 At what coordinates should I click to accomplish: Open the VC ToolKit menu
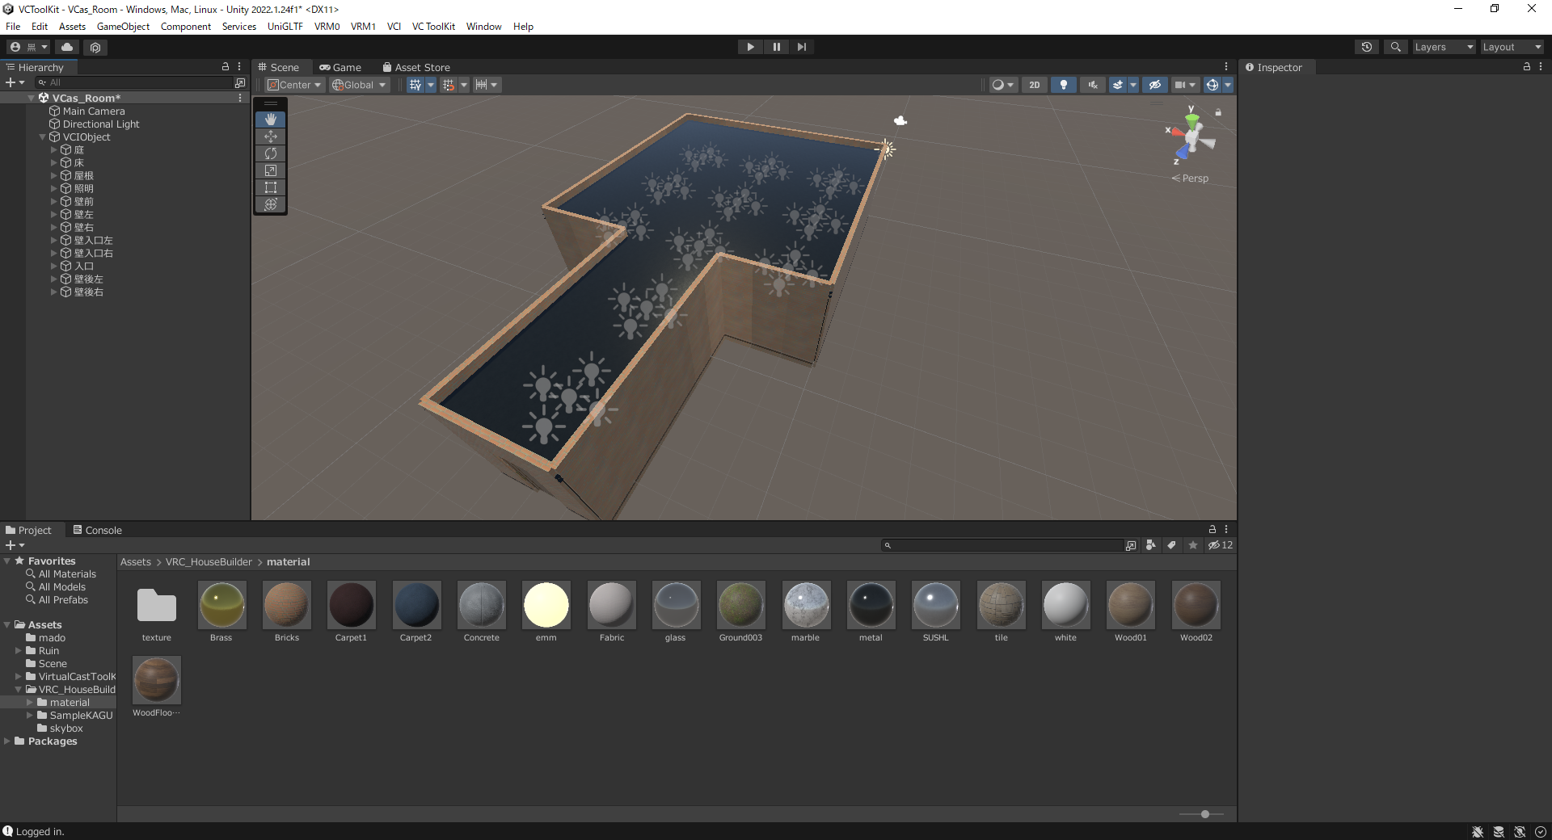tap(433, 27)
